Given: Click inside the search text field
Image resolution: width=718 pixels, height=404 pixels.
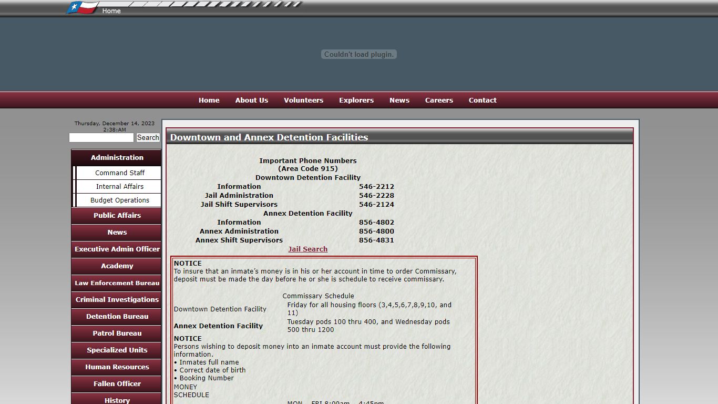Looking at the screenshot, I should point(101,138).
